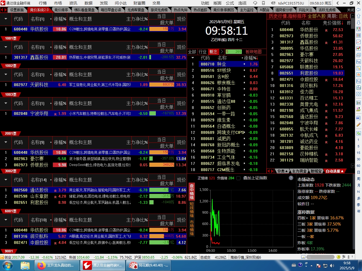Expand the header dropdown arrow above 鑫磊股份 row
Screen dimensions: 362x271
click(x=6, y=47)
